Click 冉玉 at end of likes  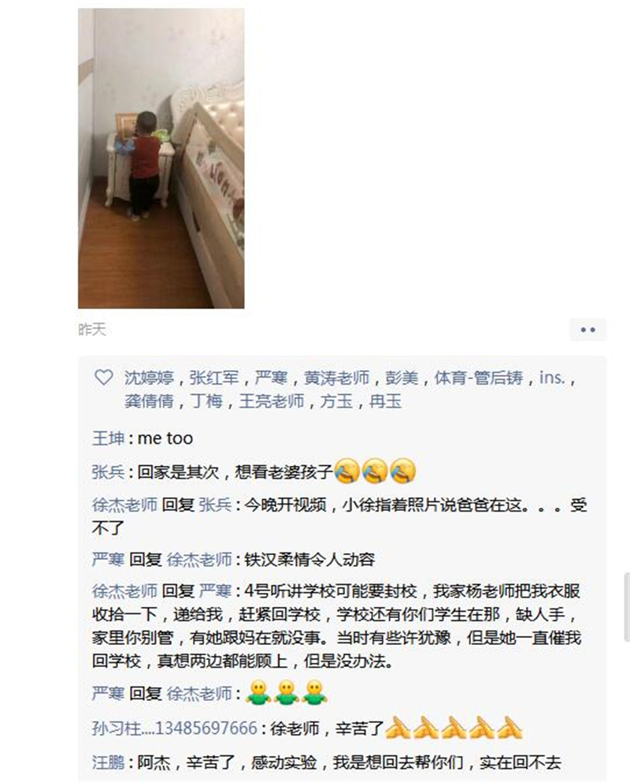tap(385, 401)
